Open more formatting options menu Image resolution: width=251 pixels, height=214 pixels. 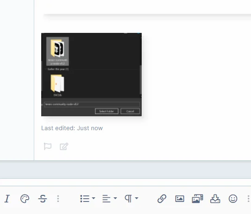(x=58, y=199)
